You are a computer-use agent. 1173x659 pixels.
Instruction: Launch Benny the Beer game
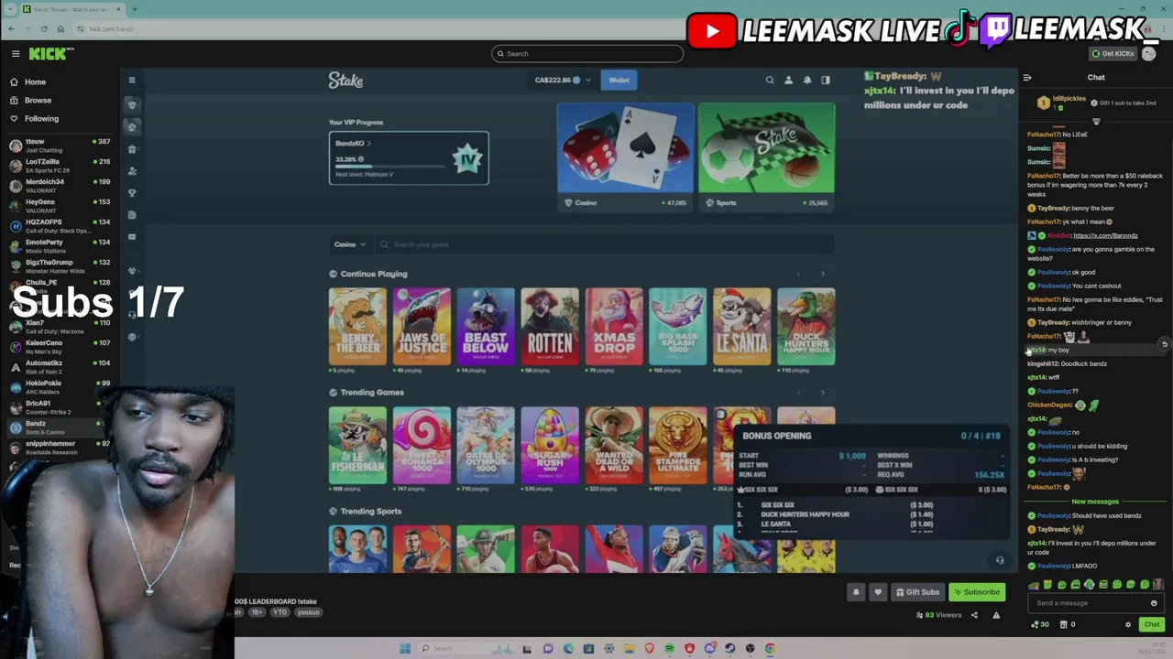click(357, 327)
